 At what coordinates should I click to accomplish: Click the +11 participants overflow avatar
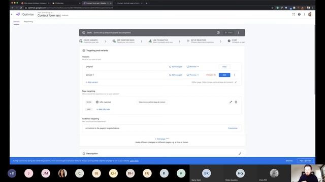(12, 173)
